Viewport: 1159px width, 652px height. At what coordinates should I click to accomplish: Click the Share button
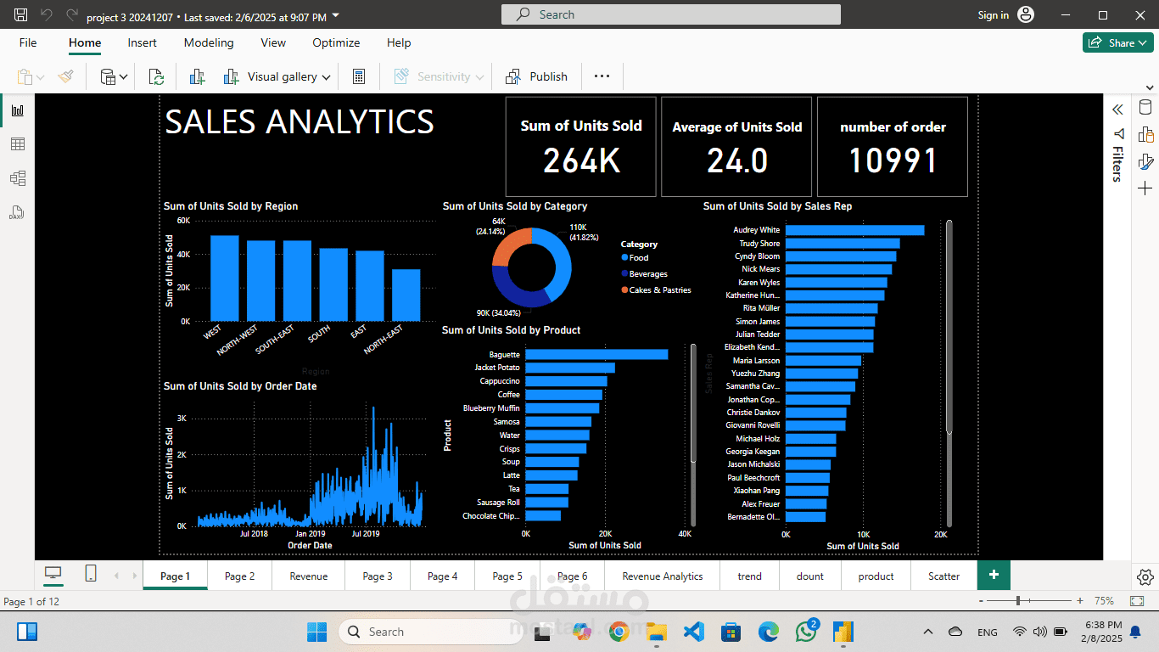(1118, 42)
